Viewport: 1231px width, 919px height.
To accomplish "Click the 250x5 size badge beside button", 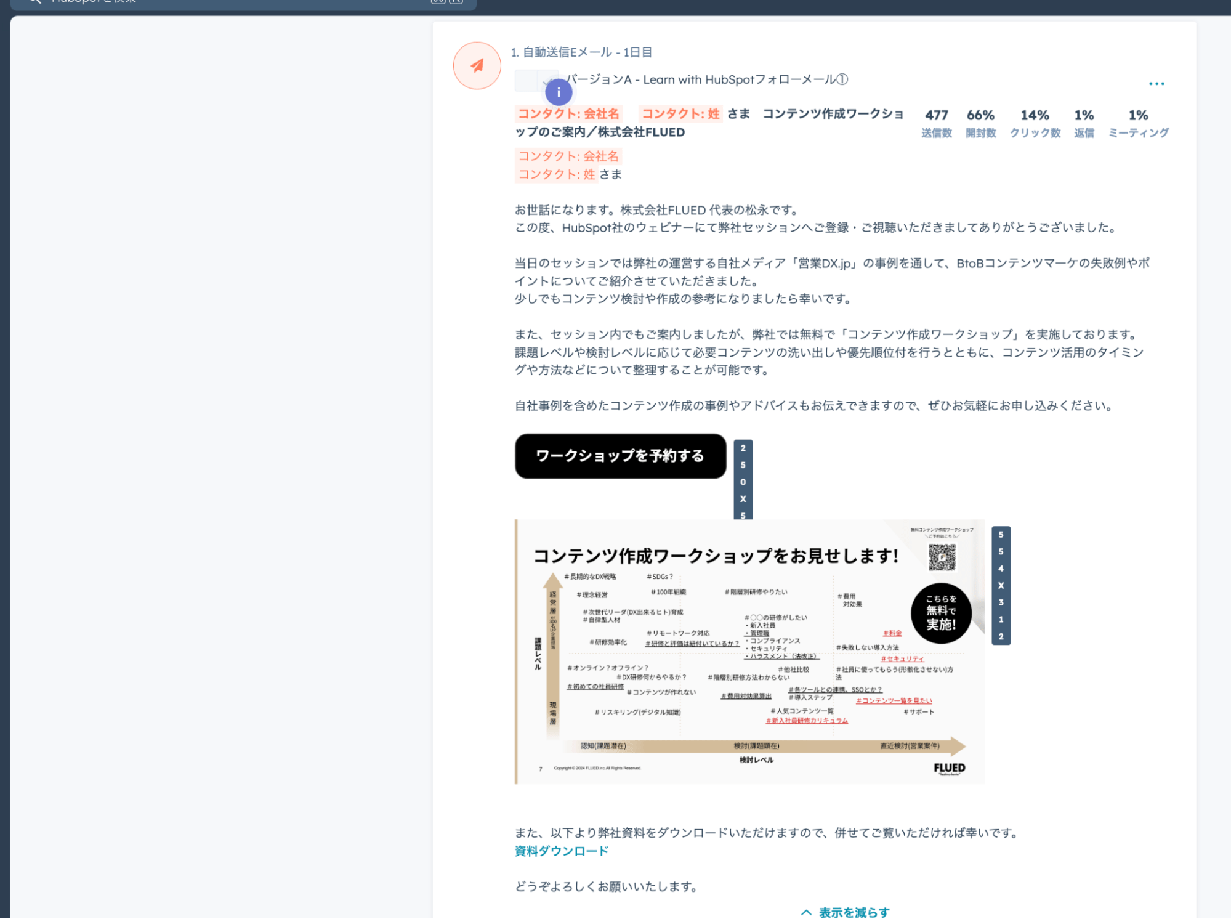I will tap(743, 480).
